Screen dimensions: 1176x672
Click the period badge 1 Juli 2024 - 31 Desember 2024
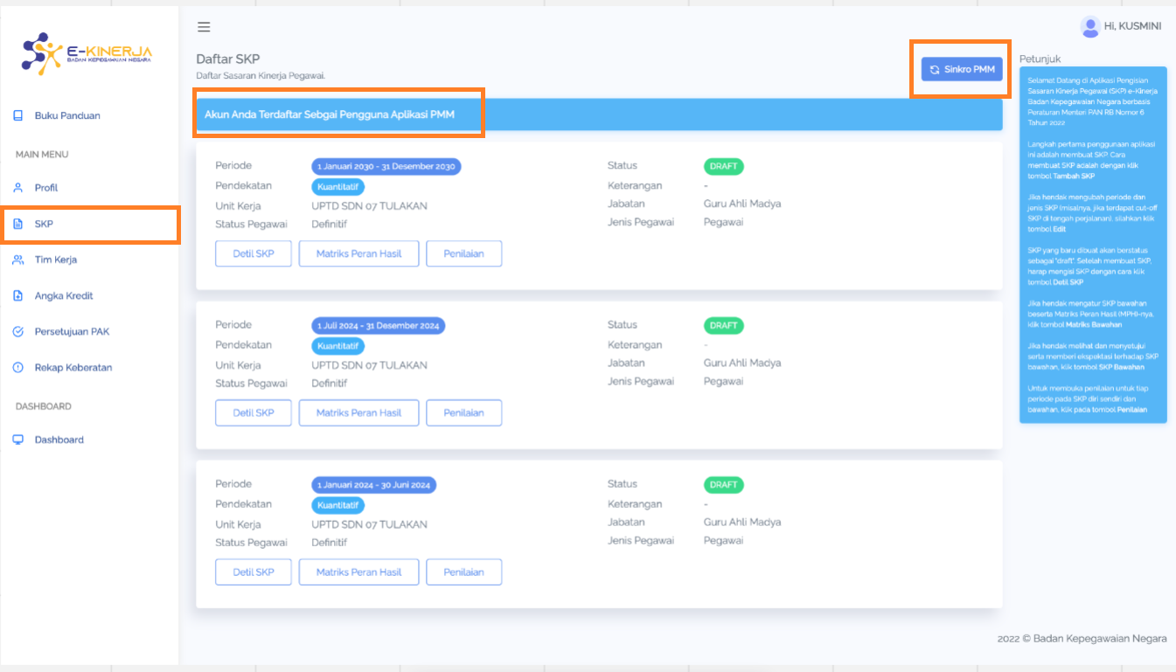[x=378, y=326]
